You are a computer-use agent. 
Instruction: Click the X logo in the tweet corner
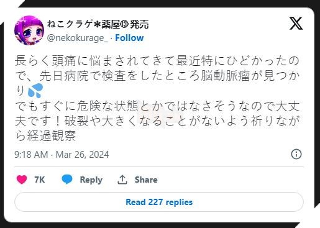click(x=296, y=24)
